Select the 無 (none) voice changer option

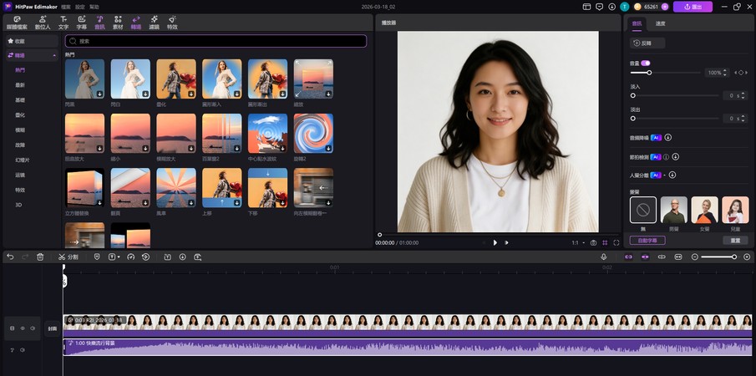coord(642,210)
